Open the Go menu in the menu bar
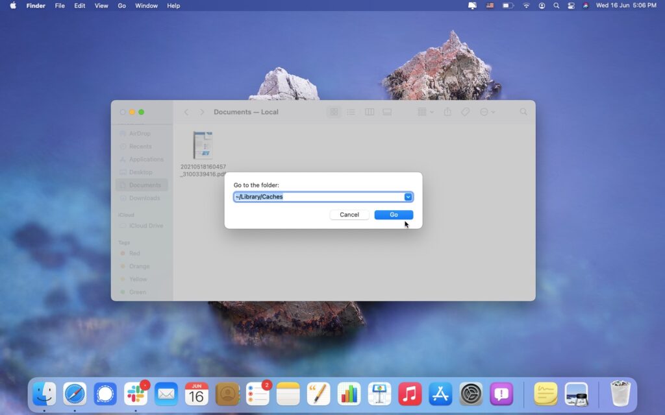 click(121, 5)
